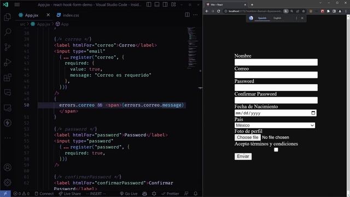Open the Explorer view in VS Code

click(8, 17)
